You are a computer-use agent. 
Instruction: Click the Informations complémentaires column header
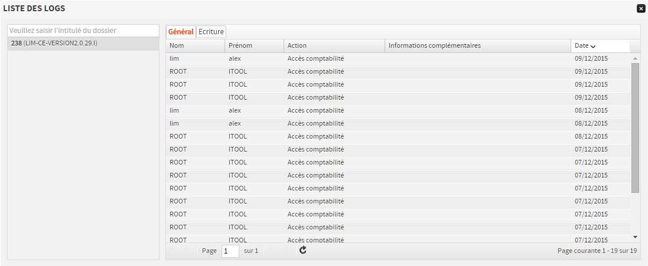pyautogui.click(x=477, y=46)
